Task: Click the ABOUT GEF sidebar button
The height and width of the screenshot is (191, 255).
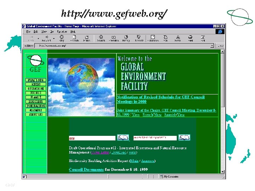Action: [x=36, y=115]
